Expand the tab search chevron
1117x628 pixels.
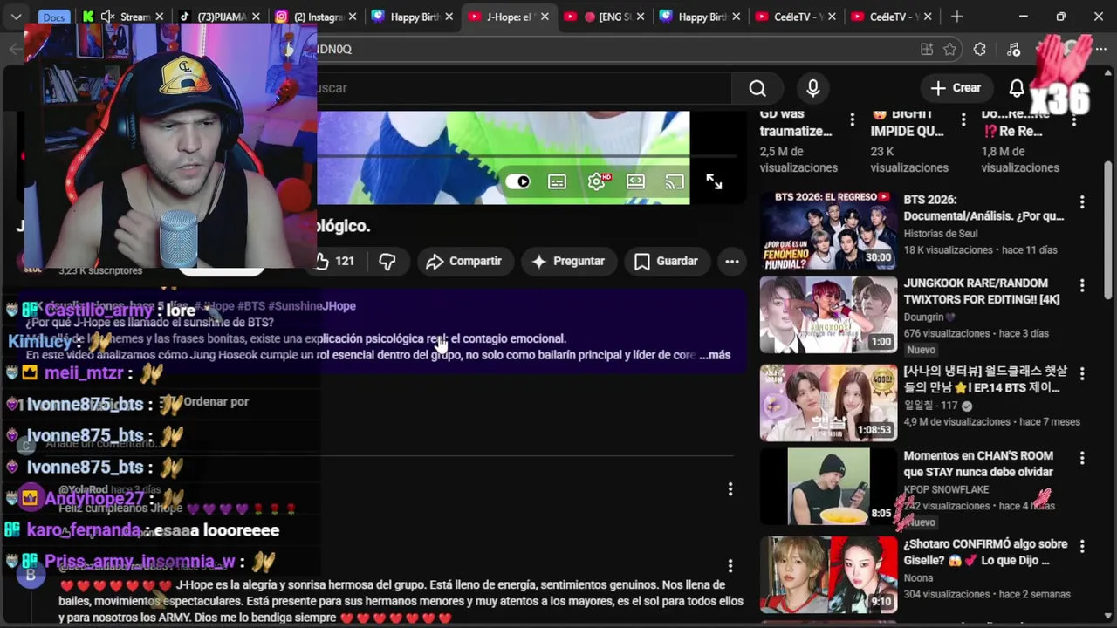click(16, 17)
